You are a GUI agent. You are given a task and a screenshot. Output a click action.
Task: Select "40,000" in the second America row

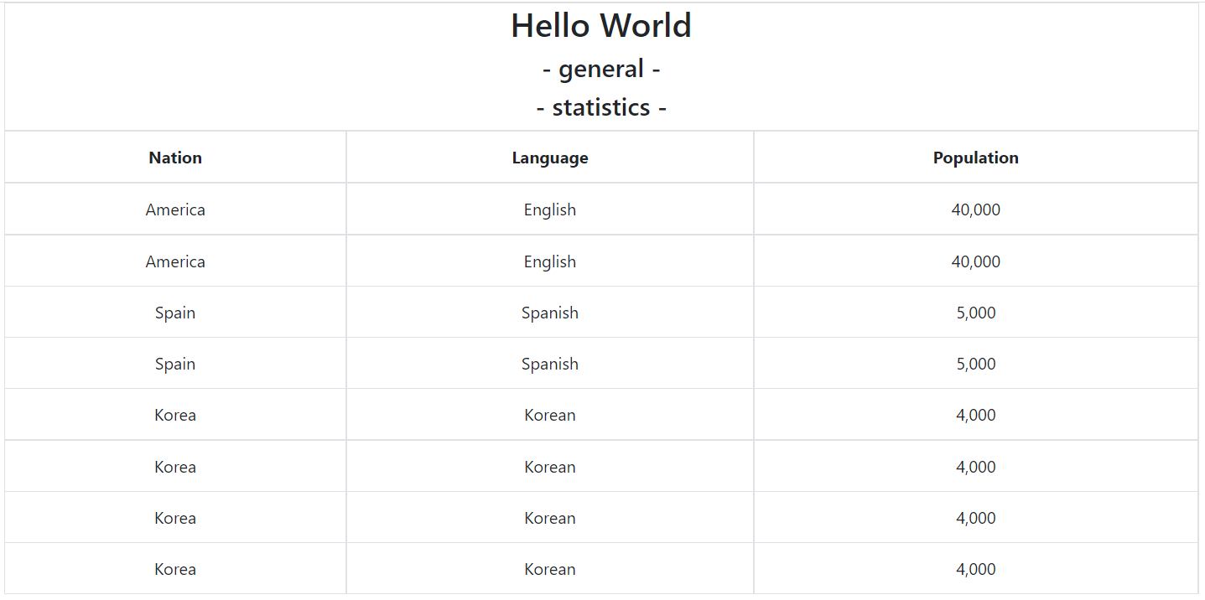976,261
